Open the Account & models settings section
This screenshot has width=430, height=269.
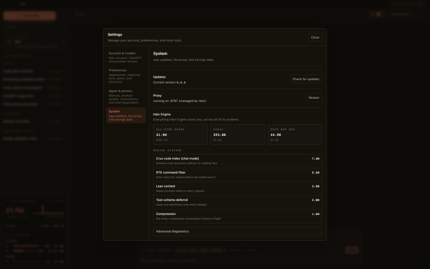[125, 57]
